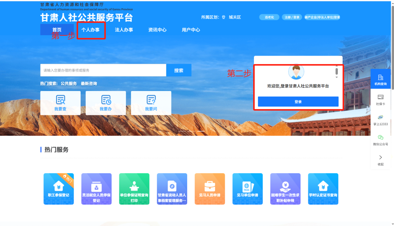The width and height of the screenshot is (394, 226).
Task: Click the user avatar in login panel
Action: pyautogui.click(x=296, y=72)
